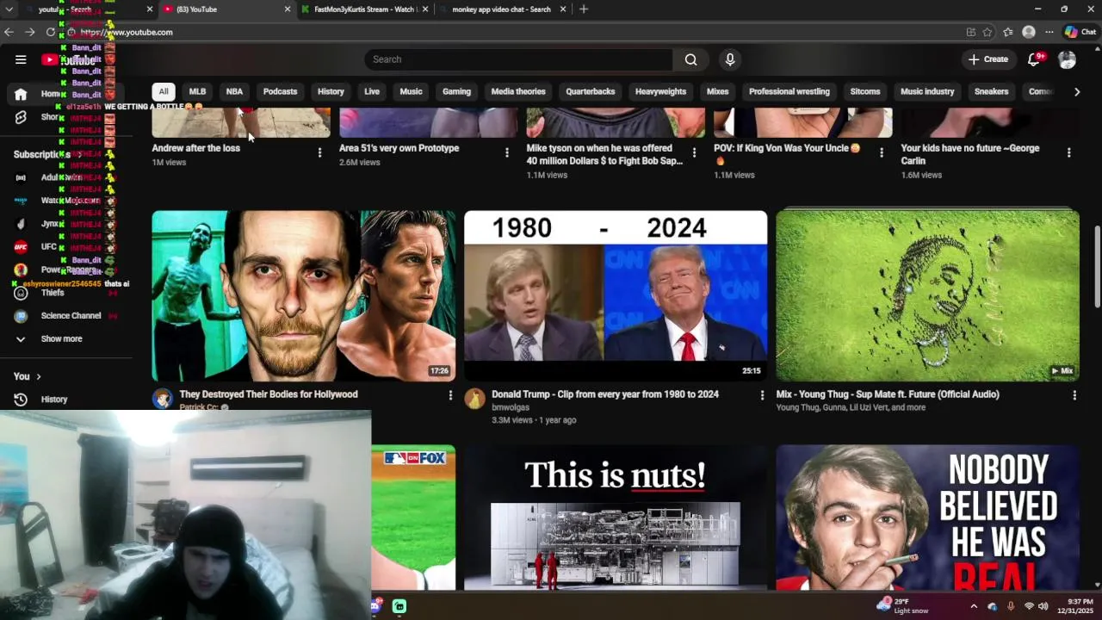Click the magnifier search button
The height and width of the screenshot is (620, 1102).
tap(690, 59)
